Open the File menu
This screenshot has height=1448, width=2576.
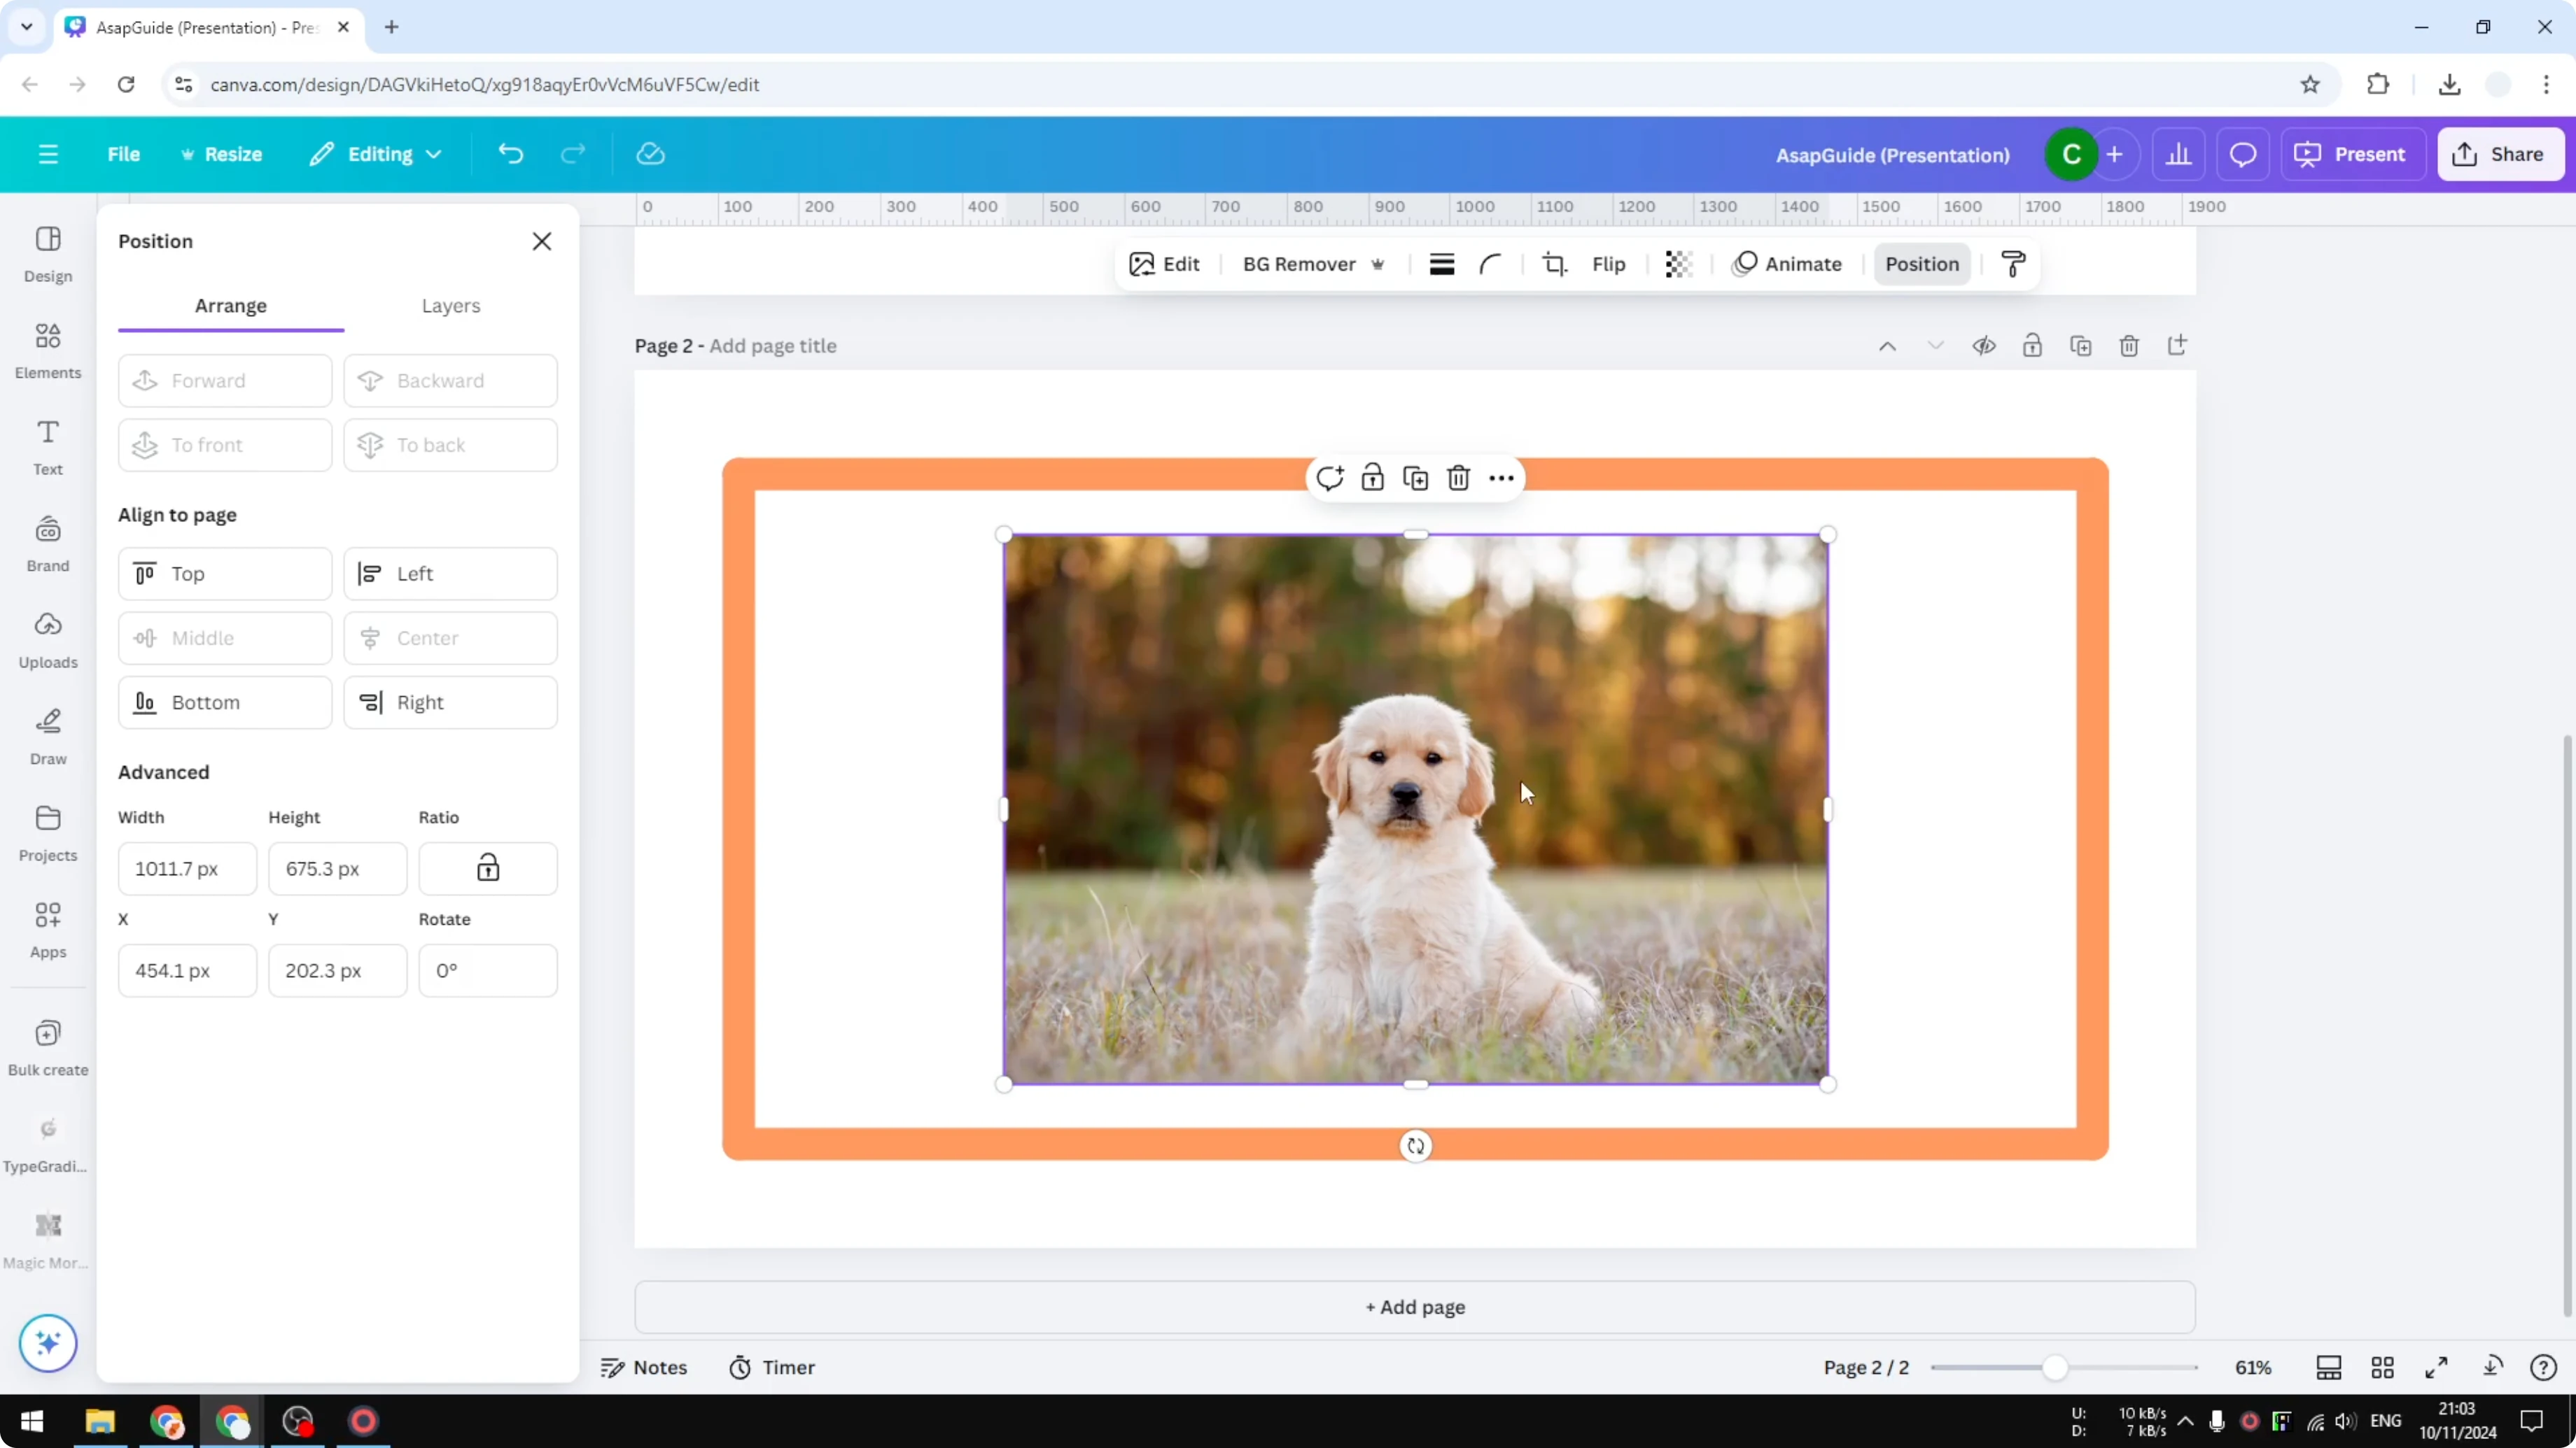pyautogui.click(x=124, y=154)
